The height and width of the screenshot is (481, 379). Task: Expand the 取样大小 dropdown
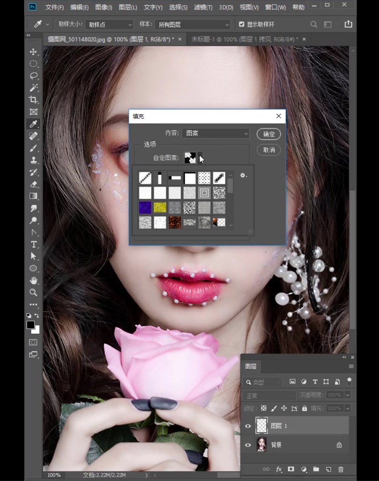(x=109, y=24)
